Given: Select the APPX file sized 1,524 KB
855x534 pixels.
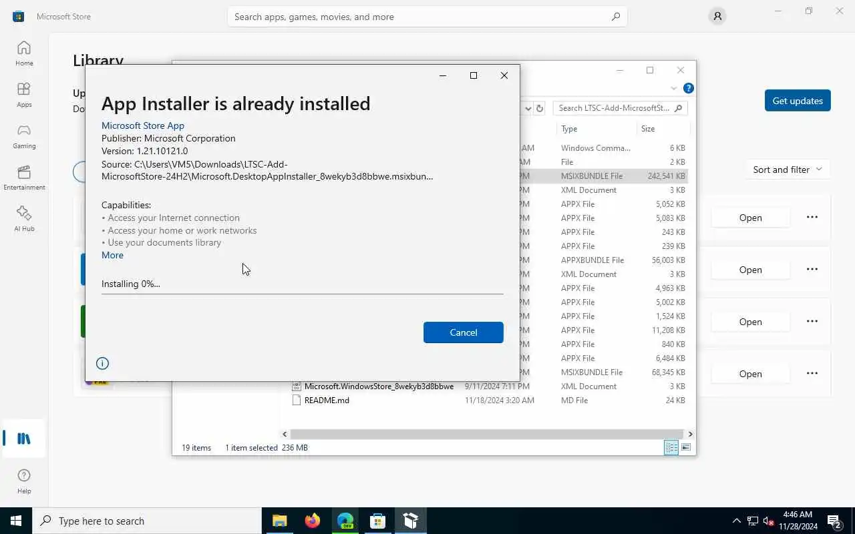Looking at the screenshot, I should [x=605, y=316].
